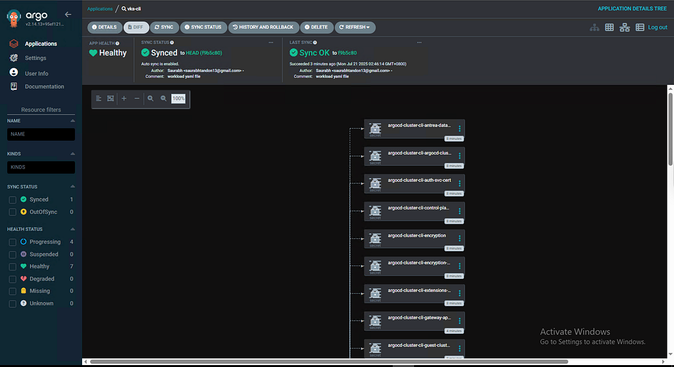
Task: Click the fit-to-screen graph icon
Action: coord(110,98)
